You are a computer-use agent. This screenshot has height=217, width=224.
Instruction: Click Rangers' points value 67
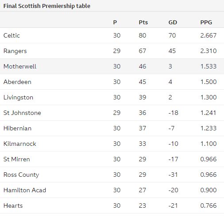tap(143, 51)
